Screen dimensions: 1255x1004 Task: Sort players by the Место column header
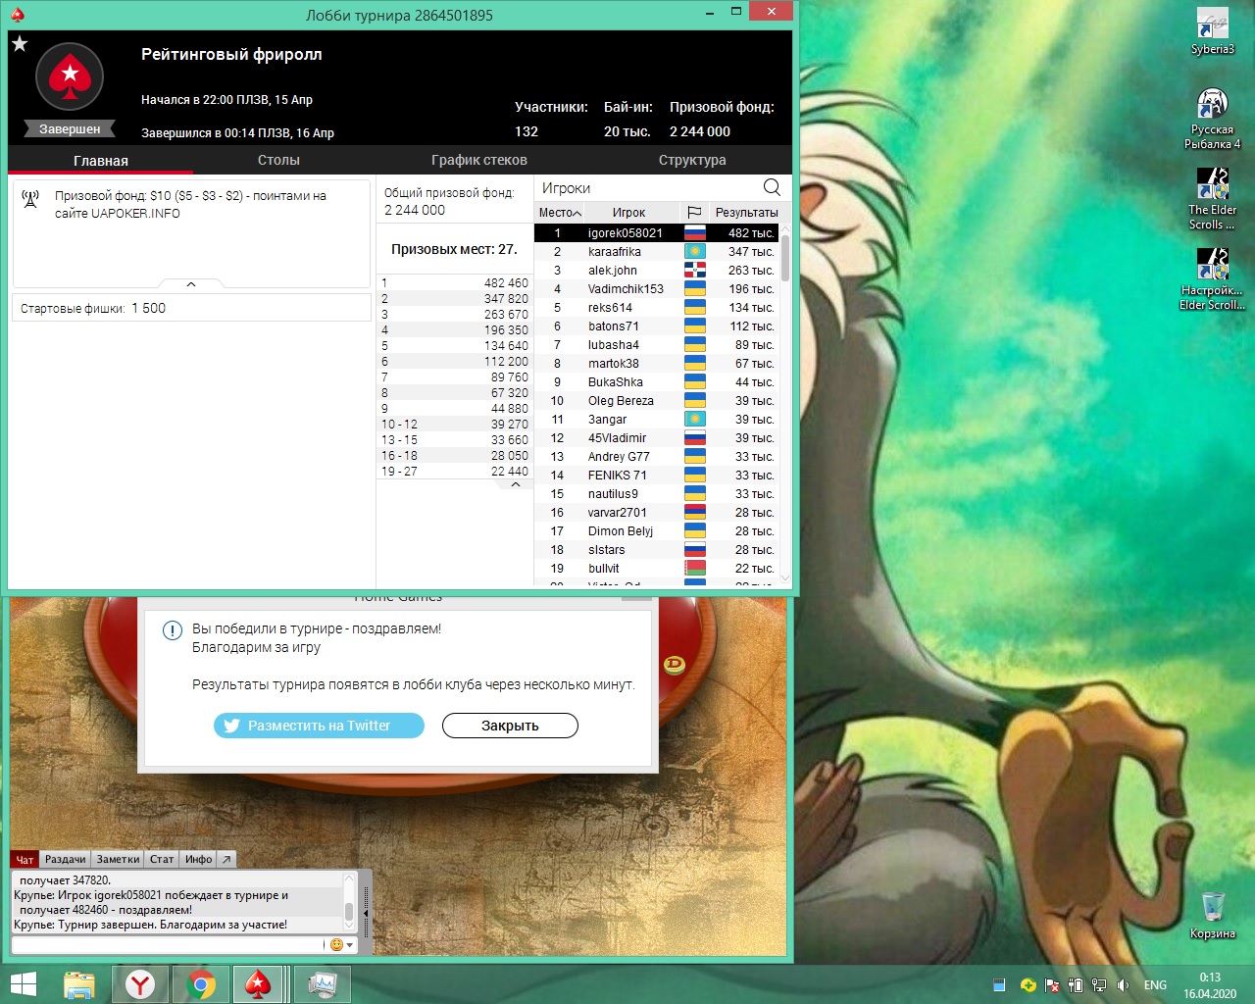point(560,212)
